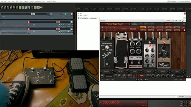Image resolution: width=191 pixels, height=107 pixels.
Task: Turn the AmpliTube input level knob
Action: coord(102,76)
